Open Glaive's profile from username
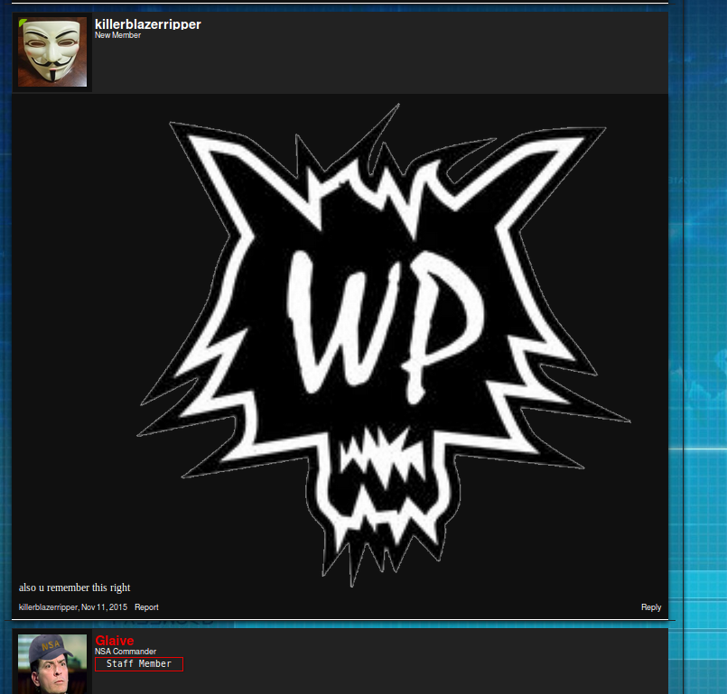 (115, 640)
